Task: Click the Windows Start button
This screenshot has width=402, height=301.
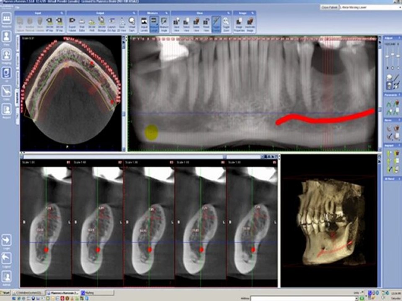Action: click(5, 293)
